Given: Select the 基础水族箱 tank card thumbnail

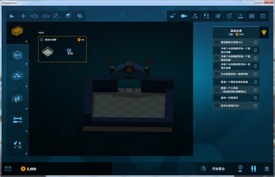Looking at the screenshot, I should (48, 52).
